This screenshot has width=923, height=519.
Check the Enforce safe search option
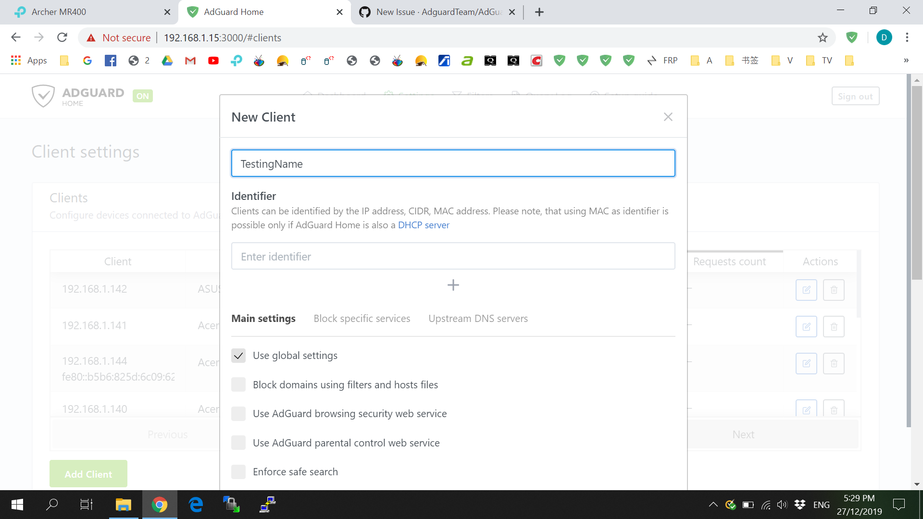238,471
